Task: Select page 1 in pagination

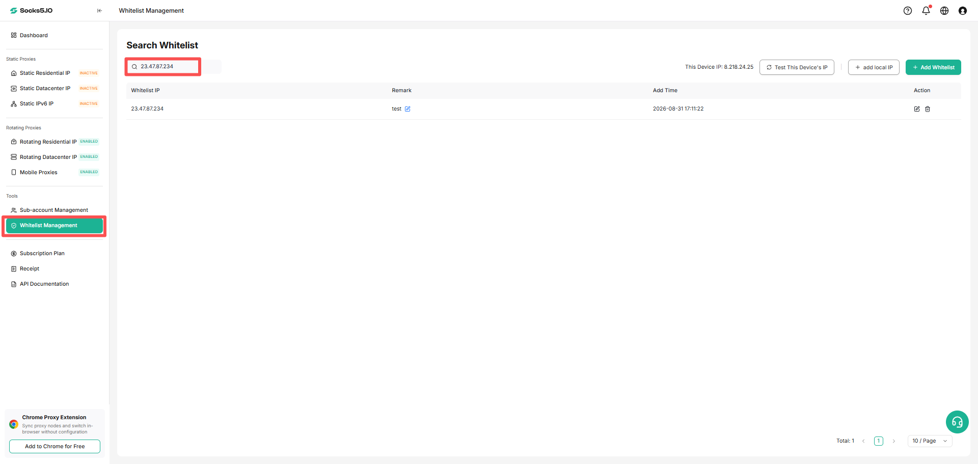Action: (879, 441)
